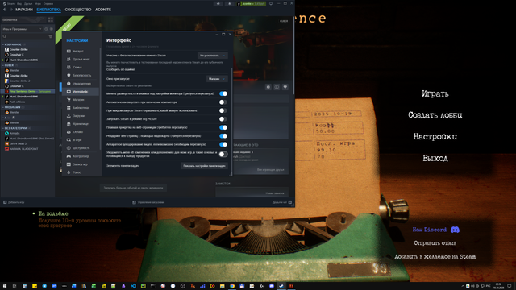Open startup window dropdown
Screen dimensions: 516x290
pyautogui.click(x=217, y=79)
